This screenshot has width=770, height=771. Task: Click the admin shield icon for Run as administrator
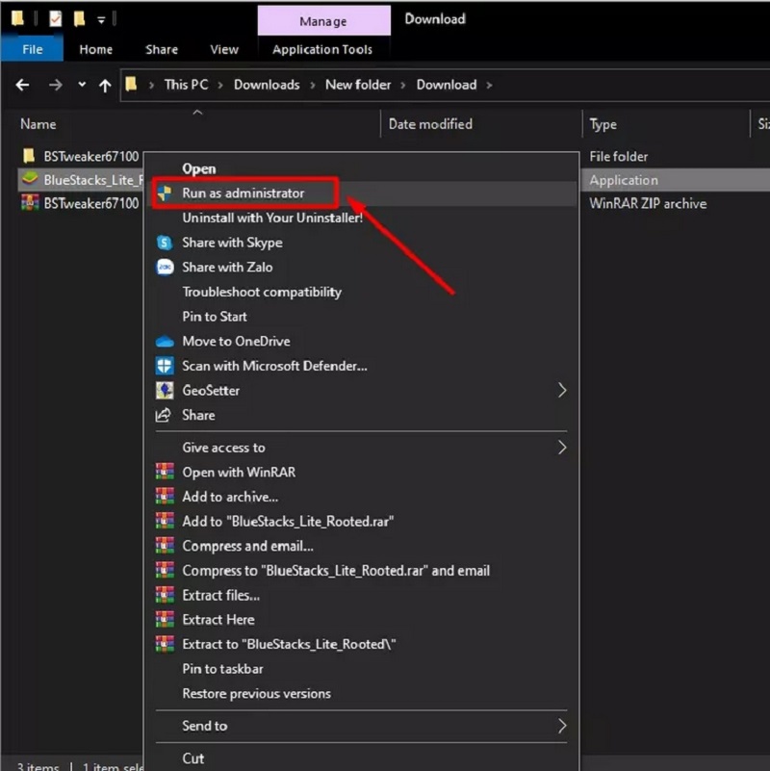(165, 193)
